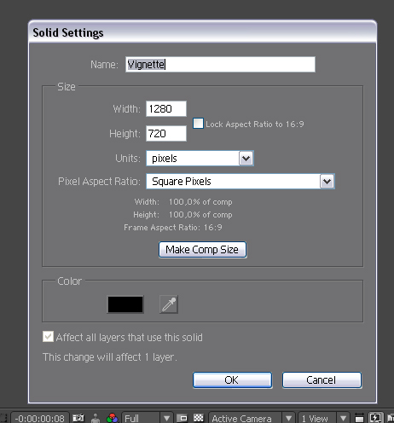Toggle the transparency grid checkerboard icon
394x423 pixels.
[x=199, y=418]
